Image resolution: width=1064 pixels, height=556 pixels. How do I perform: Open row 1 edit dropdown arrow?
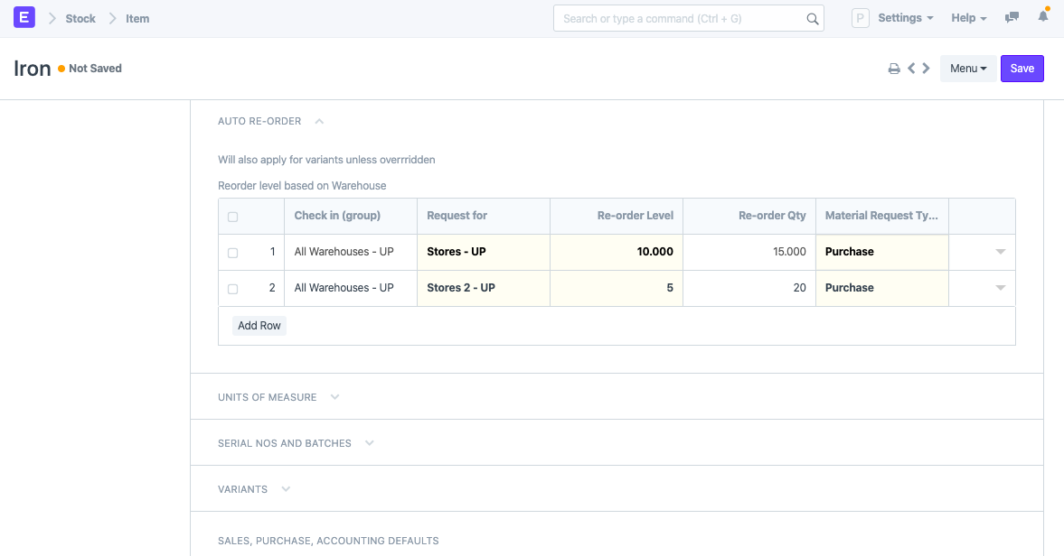click(x=1000, y=252)
